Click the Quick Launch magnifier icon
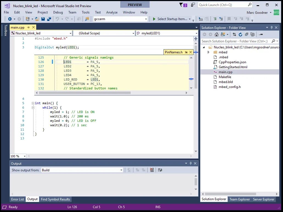The image size is (283, 212). [x=250, y=5]
